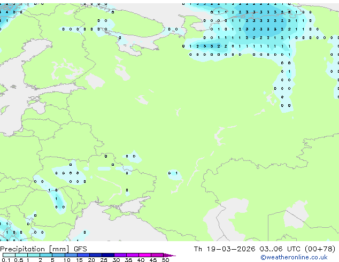Click the 0.5 to 1 mm legend swatch
The width and height of the screenshot is (339, 262).
click(21, 255)
